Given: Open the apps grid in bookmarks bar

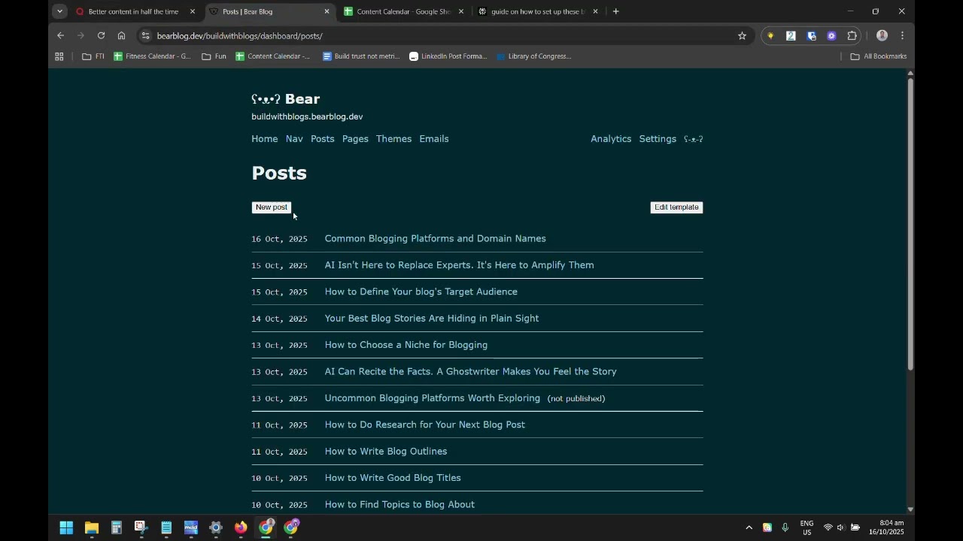Looking at the screenshot, I should click(59, 56).
